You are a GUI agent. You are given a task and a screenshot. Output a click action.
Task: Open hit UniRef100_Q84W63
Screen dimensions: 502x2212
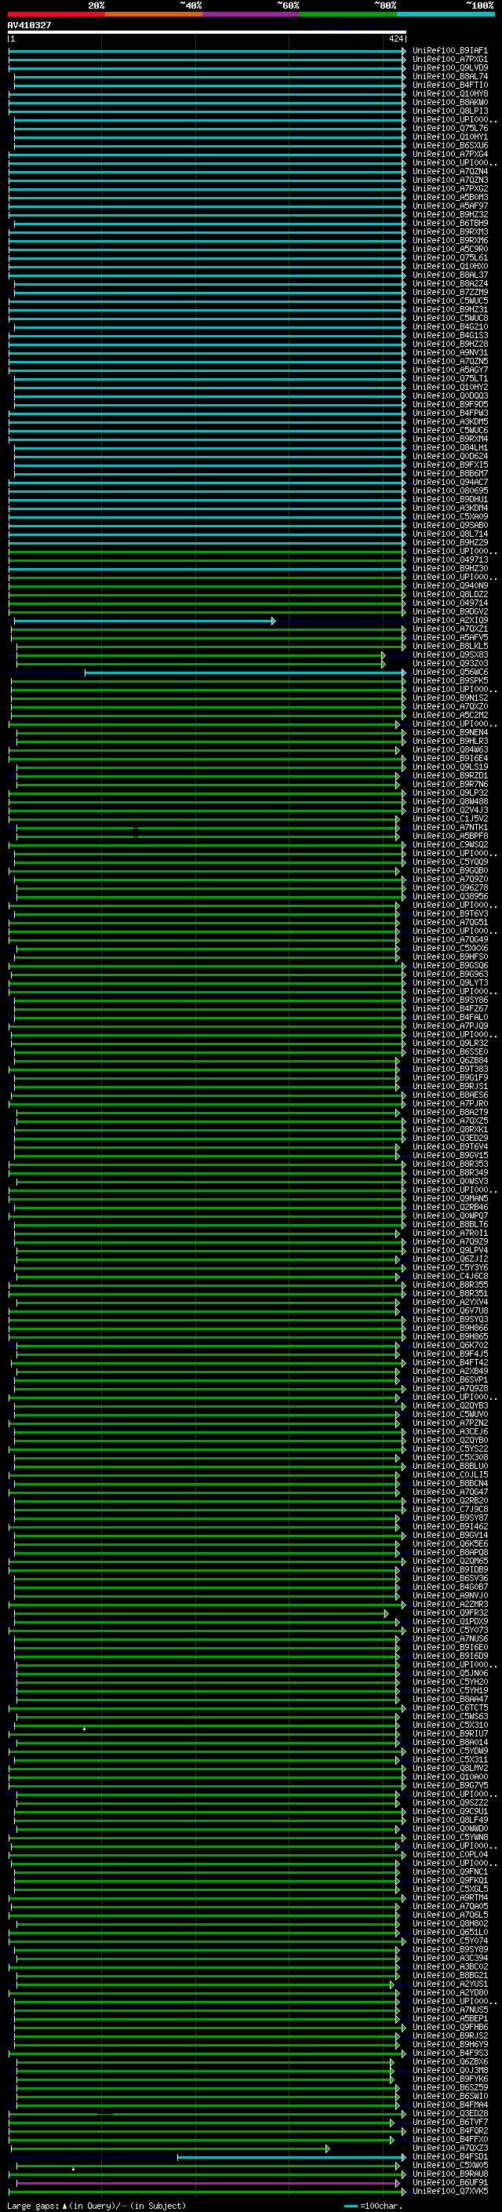point(450,749)
